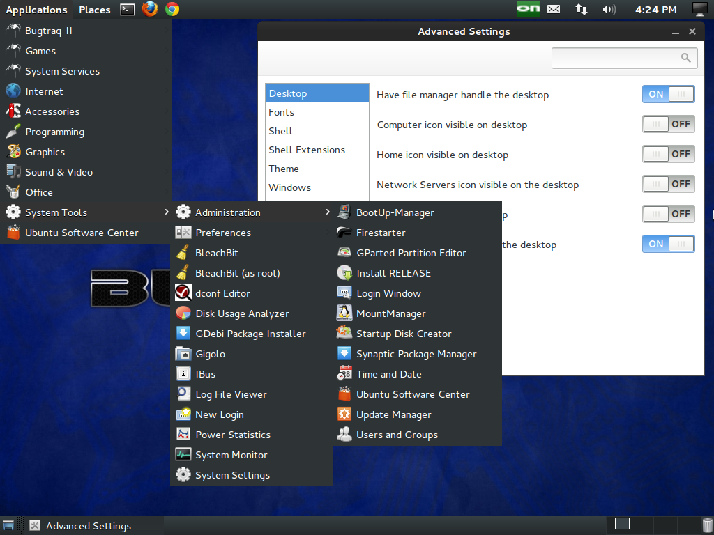Click the Update Manager icon
The height and width of the screenshot is (535, 714).
344,414
